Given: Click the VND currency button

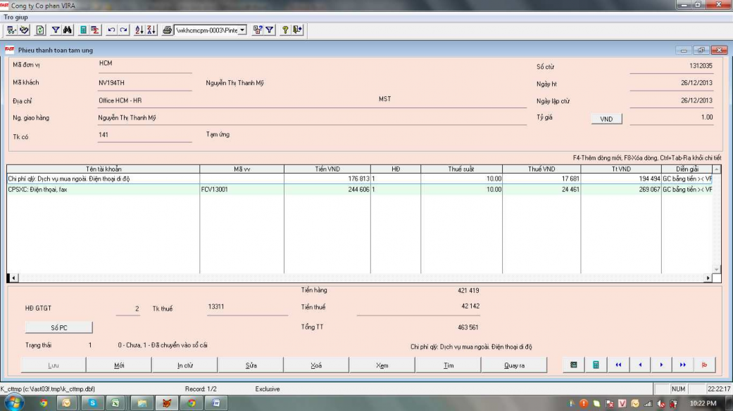Looking at the screenshot, I should 606,119.
